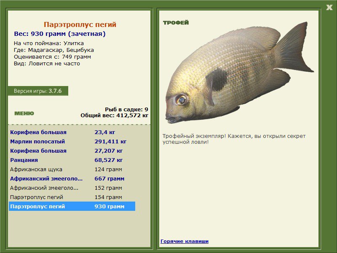Image resolution: width=337 pixels, height=253 pixels.
Task: Click the Парэтроплус пегий title heading
Action: 80,24
